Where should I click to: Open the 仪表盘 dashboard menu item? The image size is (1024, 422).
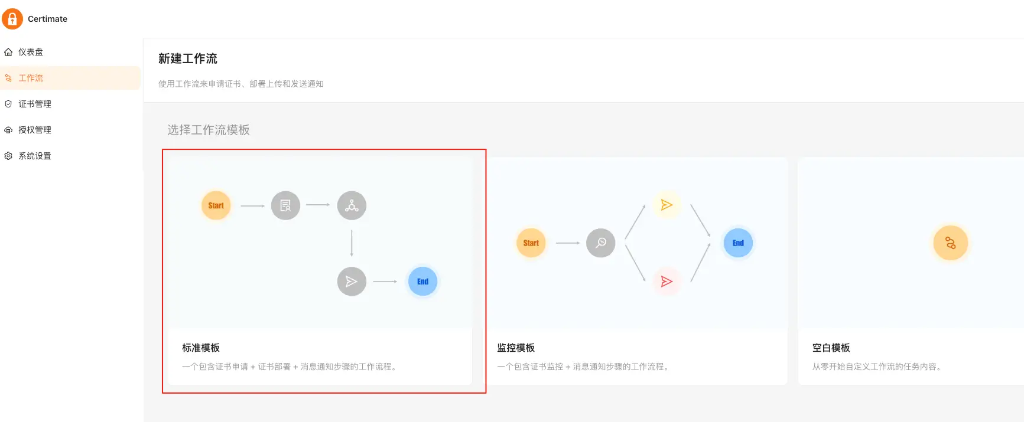pos(31,52)
